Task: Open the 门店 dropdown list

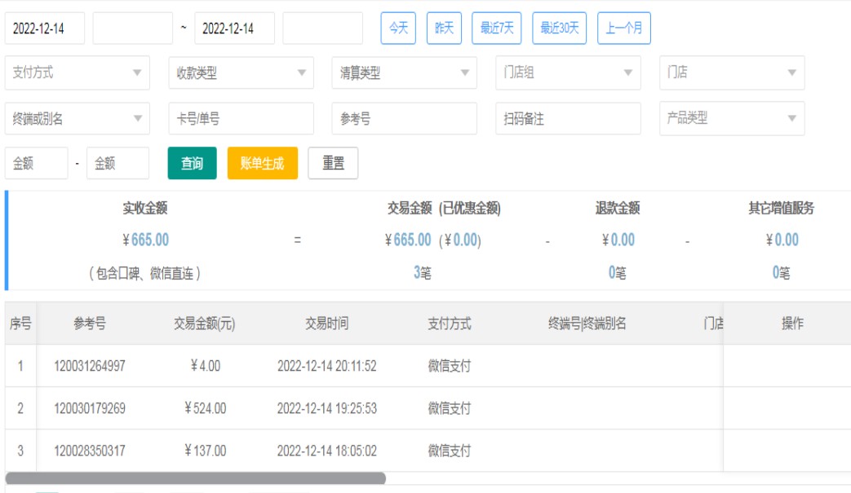Action: point(732,73)
